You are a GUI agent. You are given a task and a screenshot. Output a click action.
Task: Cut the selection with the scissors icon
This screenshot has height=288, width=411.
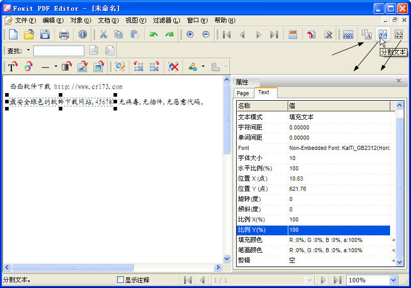[x=104, y=34]
